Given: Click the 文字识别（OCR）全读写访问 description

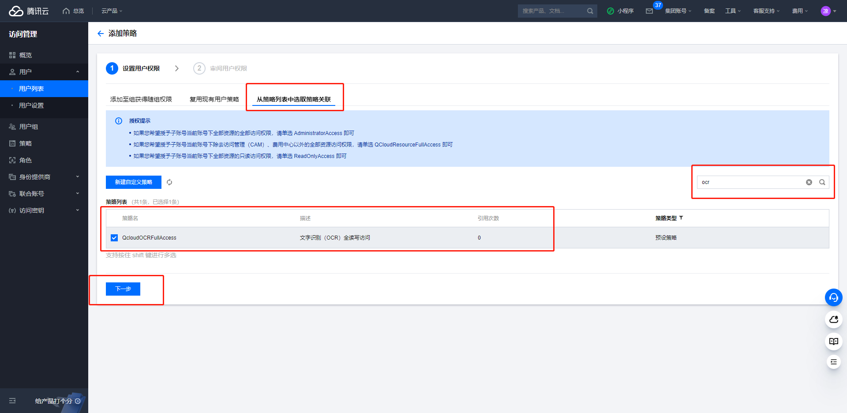Looking at the screenshot, I should pyautogui.click(x=335, y=238).
